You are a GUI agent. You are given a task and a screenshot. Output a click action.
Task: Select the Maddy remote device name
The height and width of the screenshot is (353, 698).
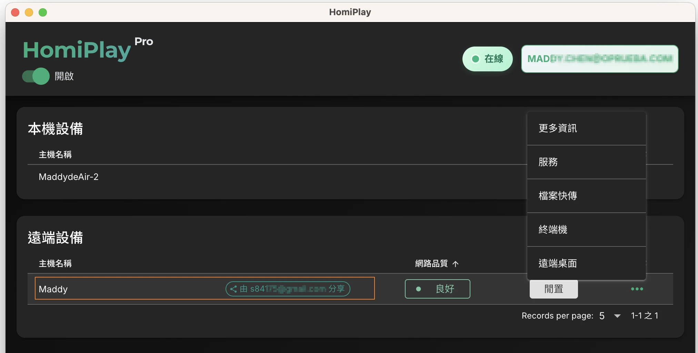click(x=53, y=289)
